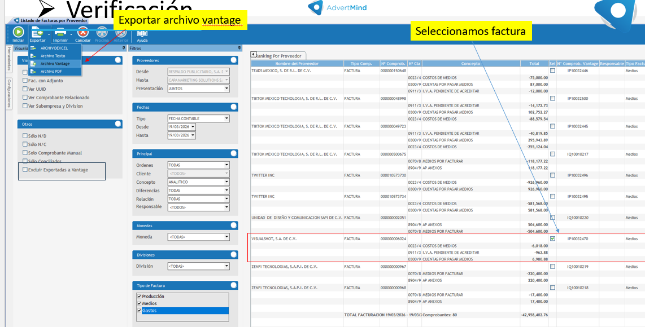
Task: Click the Archivo PDF entry icon
Action: (x=33, y=72)
